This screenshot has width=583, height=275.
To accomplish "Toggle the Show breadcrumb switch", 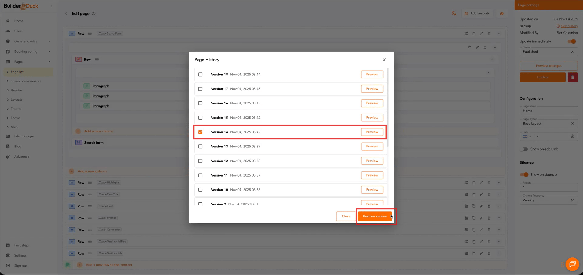I will (x=524, y=149).
